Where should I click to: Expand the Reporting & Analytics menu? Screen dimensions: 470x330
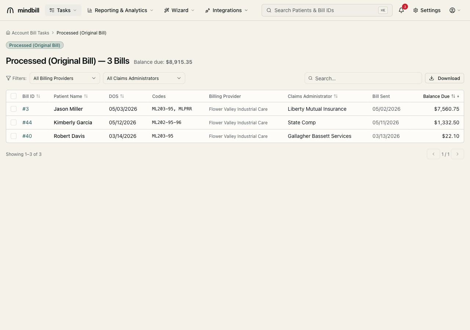(120, 10)
